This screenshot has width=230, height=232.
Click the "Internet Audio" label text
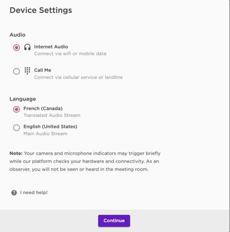tap(51, 47)
